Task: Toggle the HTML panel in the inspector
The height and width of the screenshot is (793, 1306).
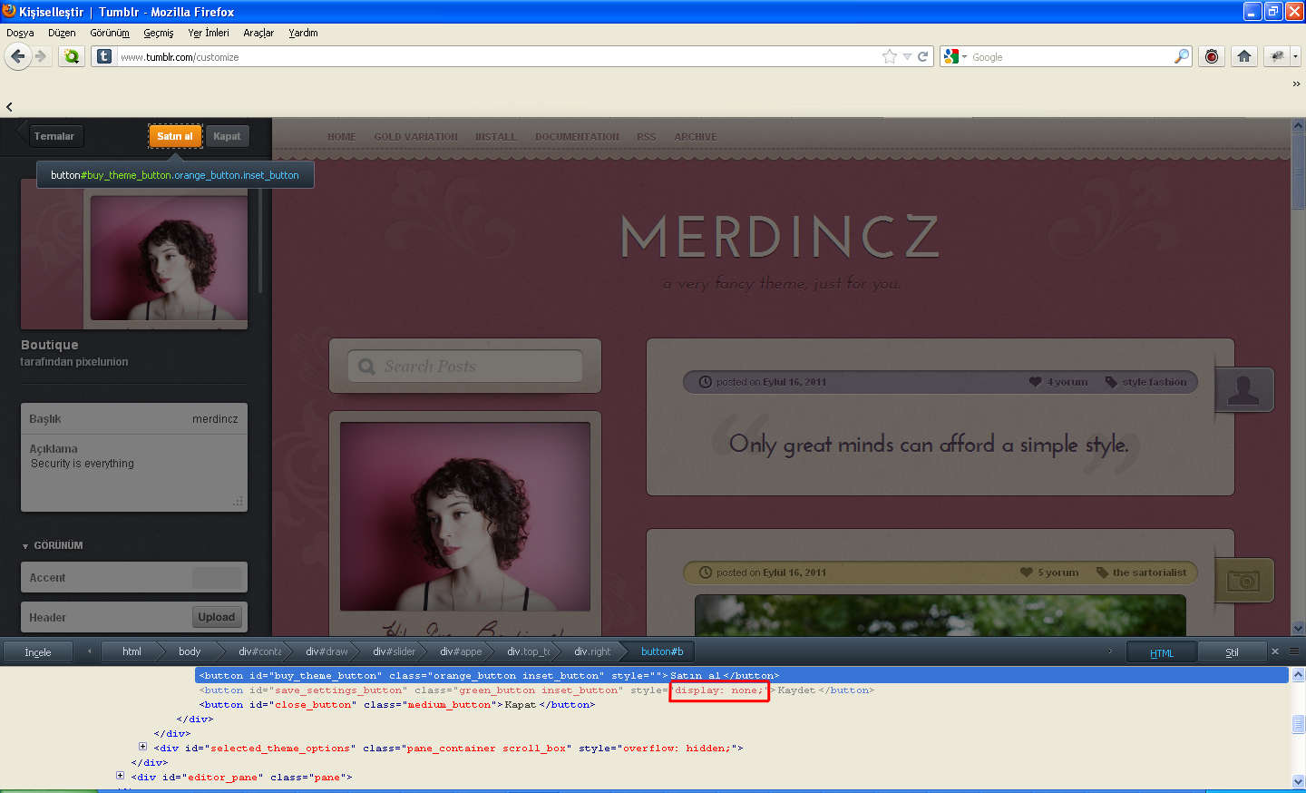Action: pyautogui.click(x=1161, y=652)
